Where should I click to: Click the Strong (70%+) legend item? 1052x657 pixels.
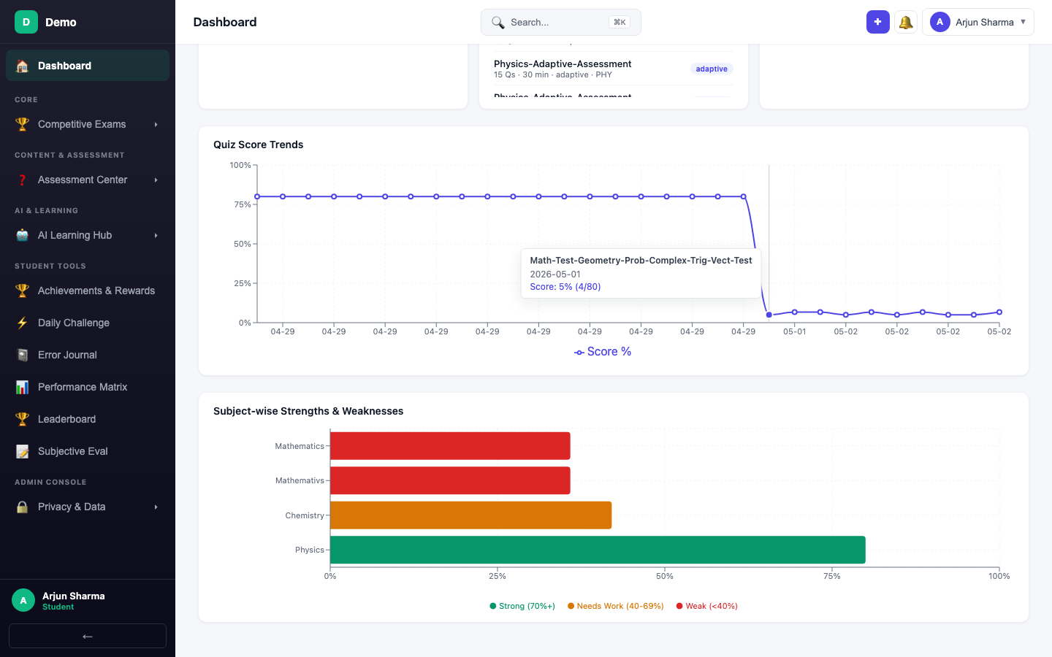(522, 606)
